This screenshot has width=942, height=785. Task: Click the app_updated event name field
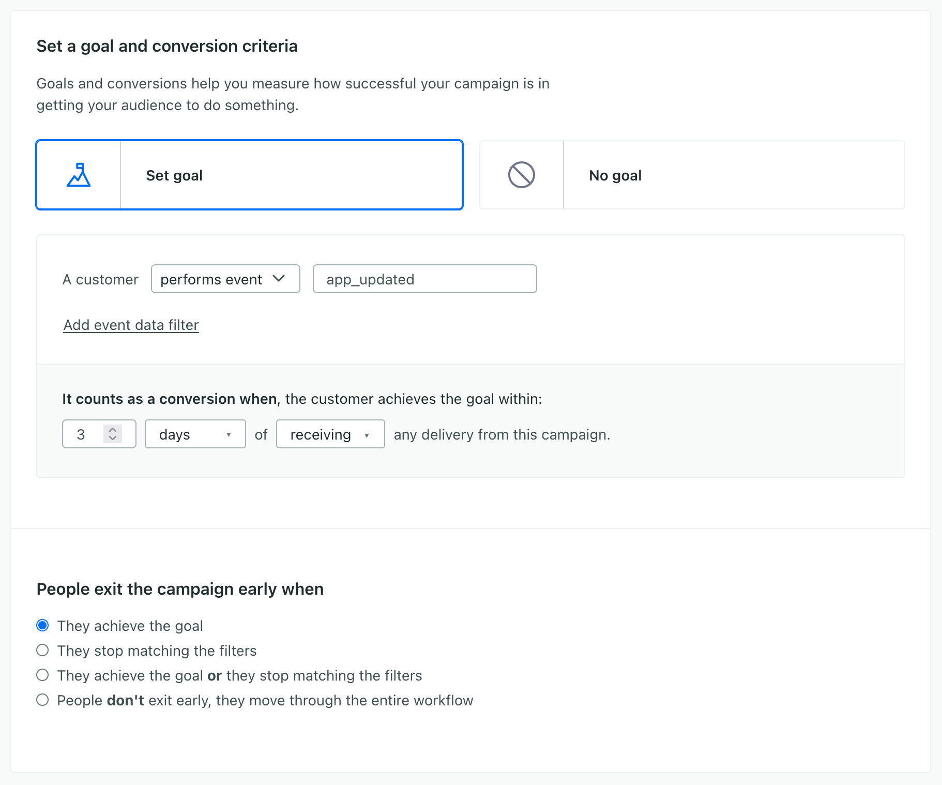424,279
